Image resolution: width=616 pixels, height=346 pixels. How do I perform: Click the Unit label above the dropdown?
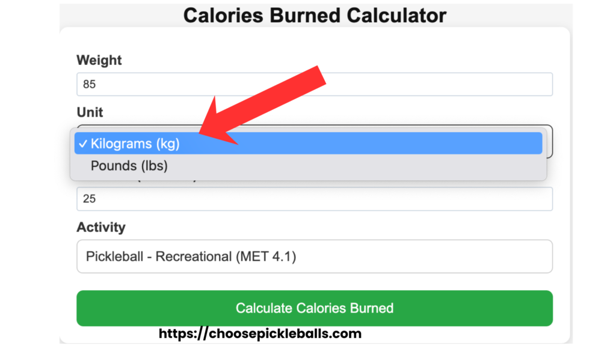point(90,112)
